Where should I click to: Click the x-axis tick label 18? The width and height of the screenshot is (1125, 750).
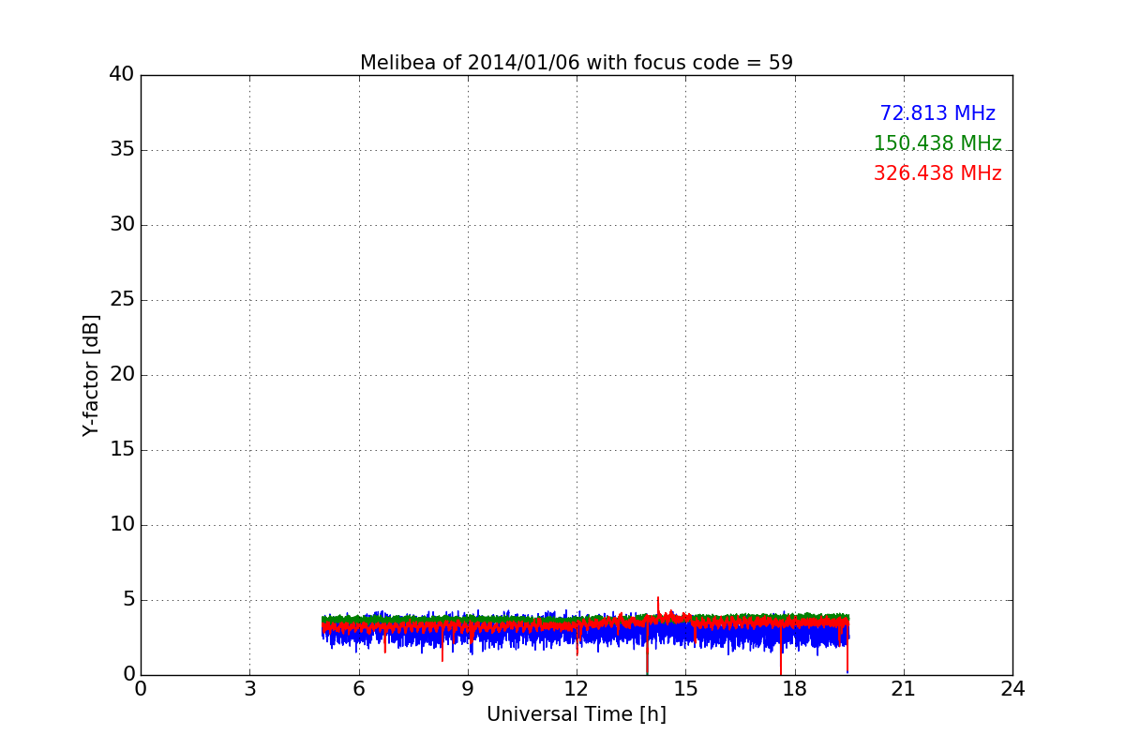(795, 689)
